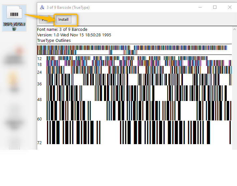This screenshot has width=237, height=186.
Task: Select the 3OF9_NEW.TTF file on desktop
Action: [14, 18]
